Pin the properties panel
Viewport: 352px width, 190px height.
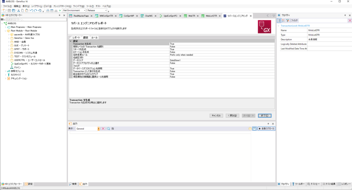tap(345, 15)
